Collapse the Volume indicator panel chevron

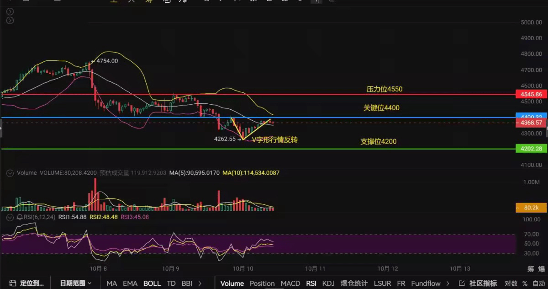click(10, 173)
